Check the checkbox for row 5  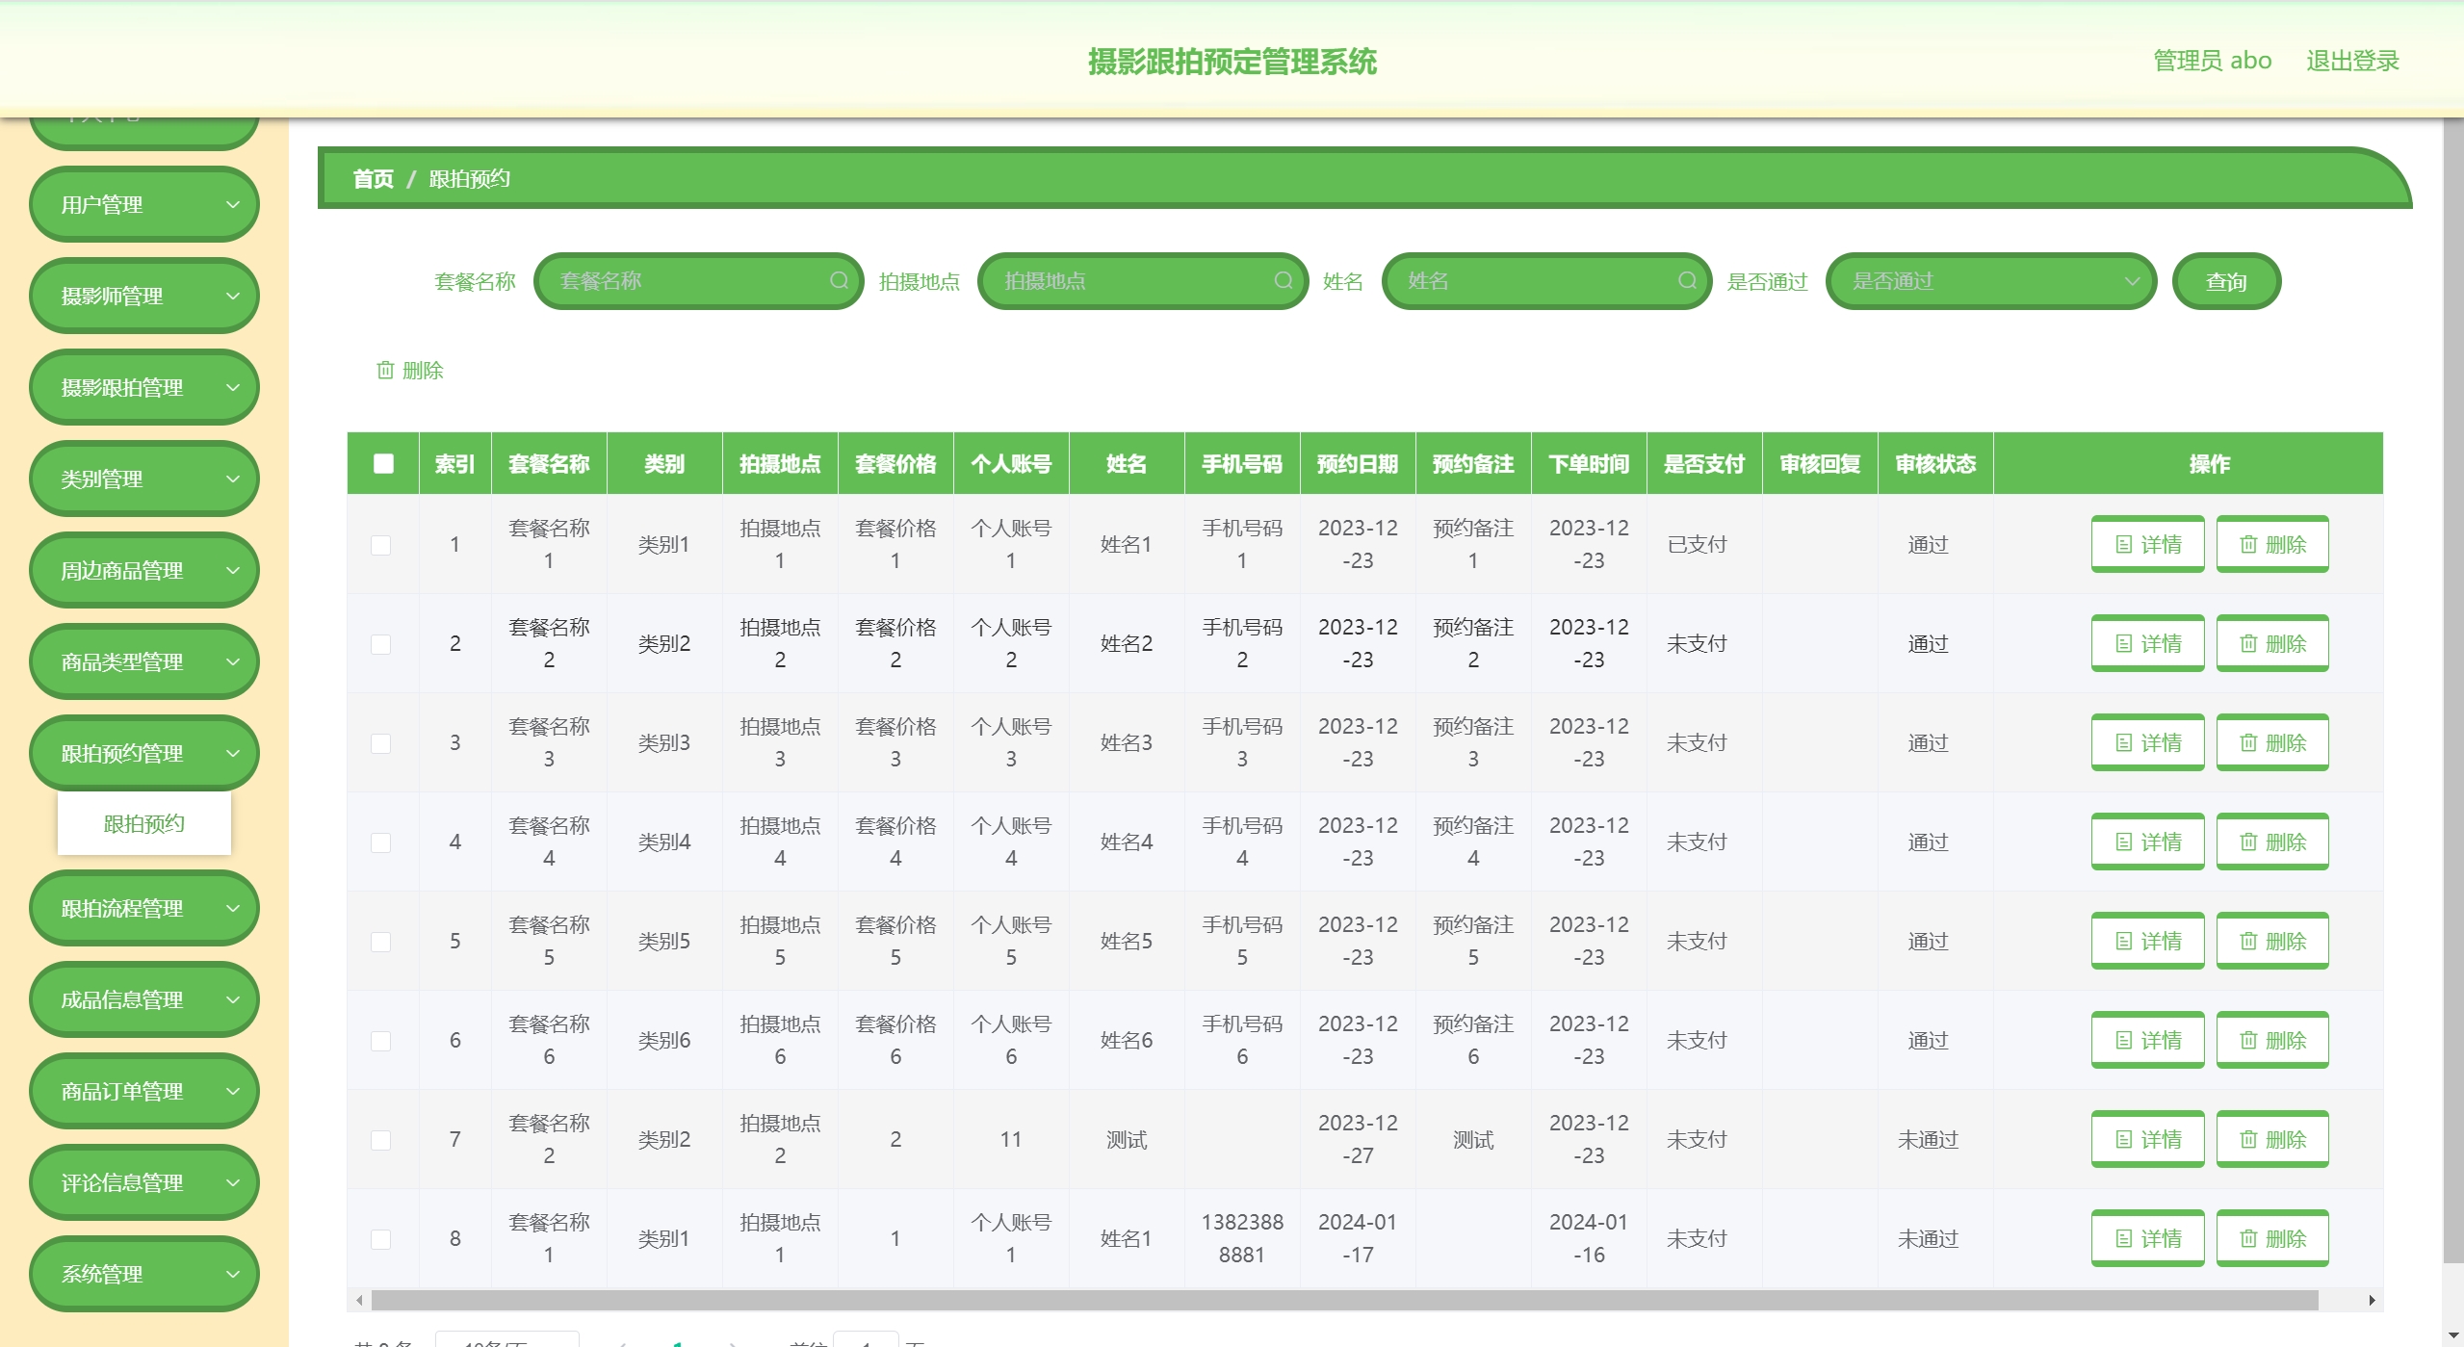pyautogui.click(x=381, y=942)
